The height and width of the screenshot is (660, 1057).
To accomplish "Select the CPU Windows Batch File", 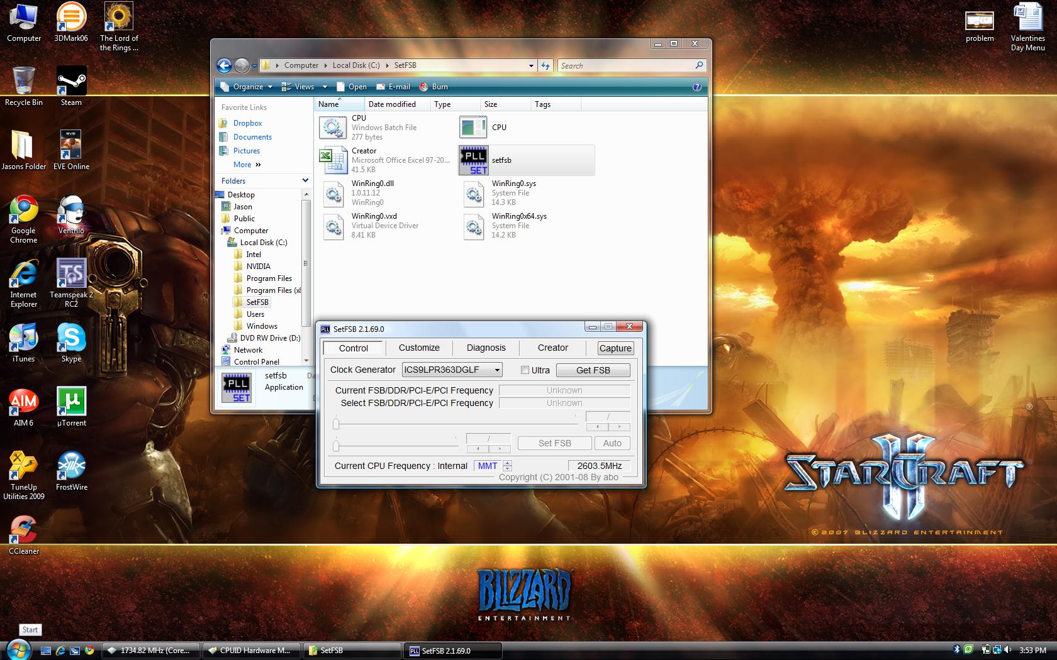I will pyautogui.click(x=385, y=128).
